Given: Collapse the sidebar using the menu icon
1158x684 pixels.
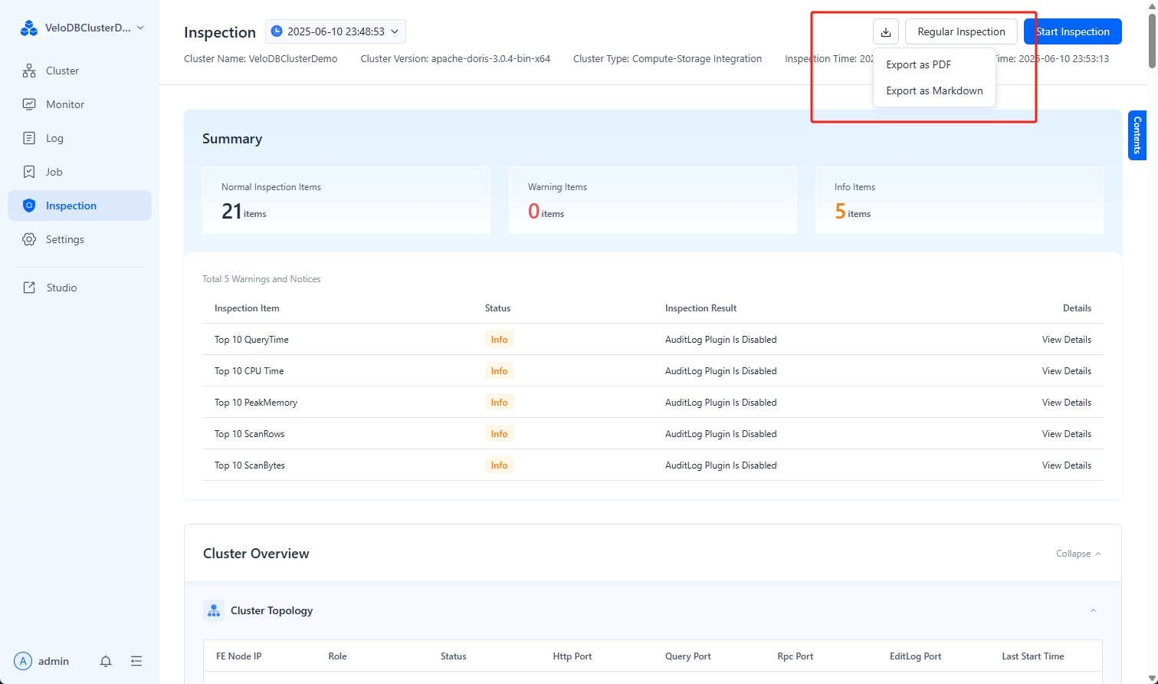Looking at the screenshot, I should 136,661.
